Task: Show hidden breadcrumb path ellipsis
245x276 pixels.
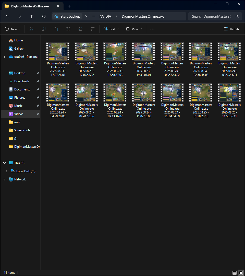Action: (x=93, y=16)
